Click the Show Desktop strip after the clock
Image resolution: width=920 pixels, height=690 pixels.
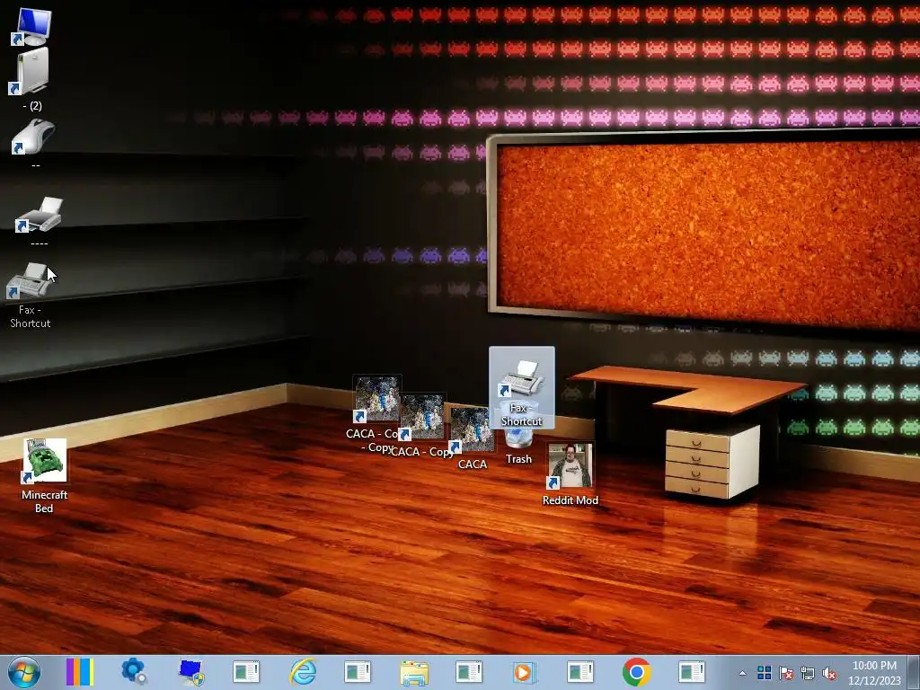click(914, 672)
